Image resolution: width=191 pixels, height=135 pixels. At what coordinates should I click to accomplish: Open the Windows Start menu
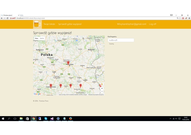coord(3,119)
